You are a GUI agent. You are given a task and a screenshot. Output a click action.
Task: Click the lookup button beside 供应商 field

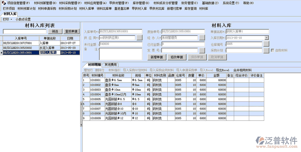139,37
